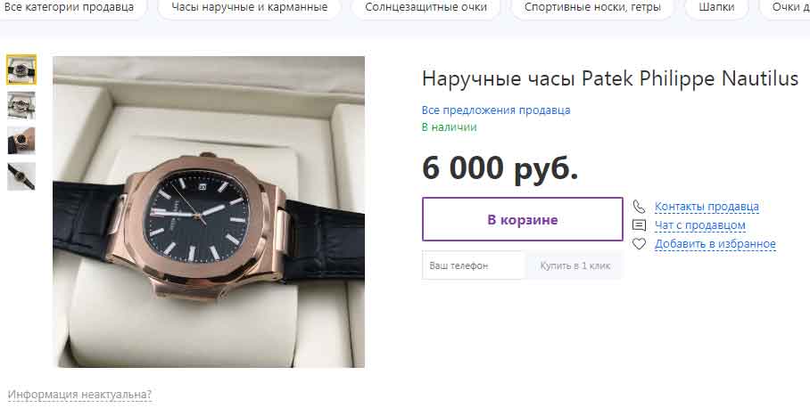Open the main watch product photo
Viewport: 810px width, 408px height.
click(x=209, y=211)
